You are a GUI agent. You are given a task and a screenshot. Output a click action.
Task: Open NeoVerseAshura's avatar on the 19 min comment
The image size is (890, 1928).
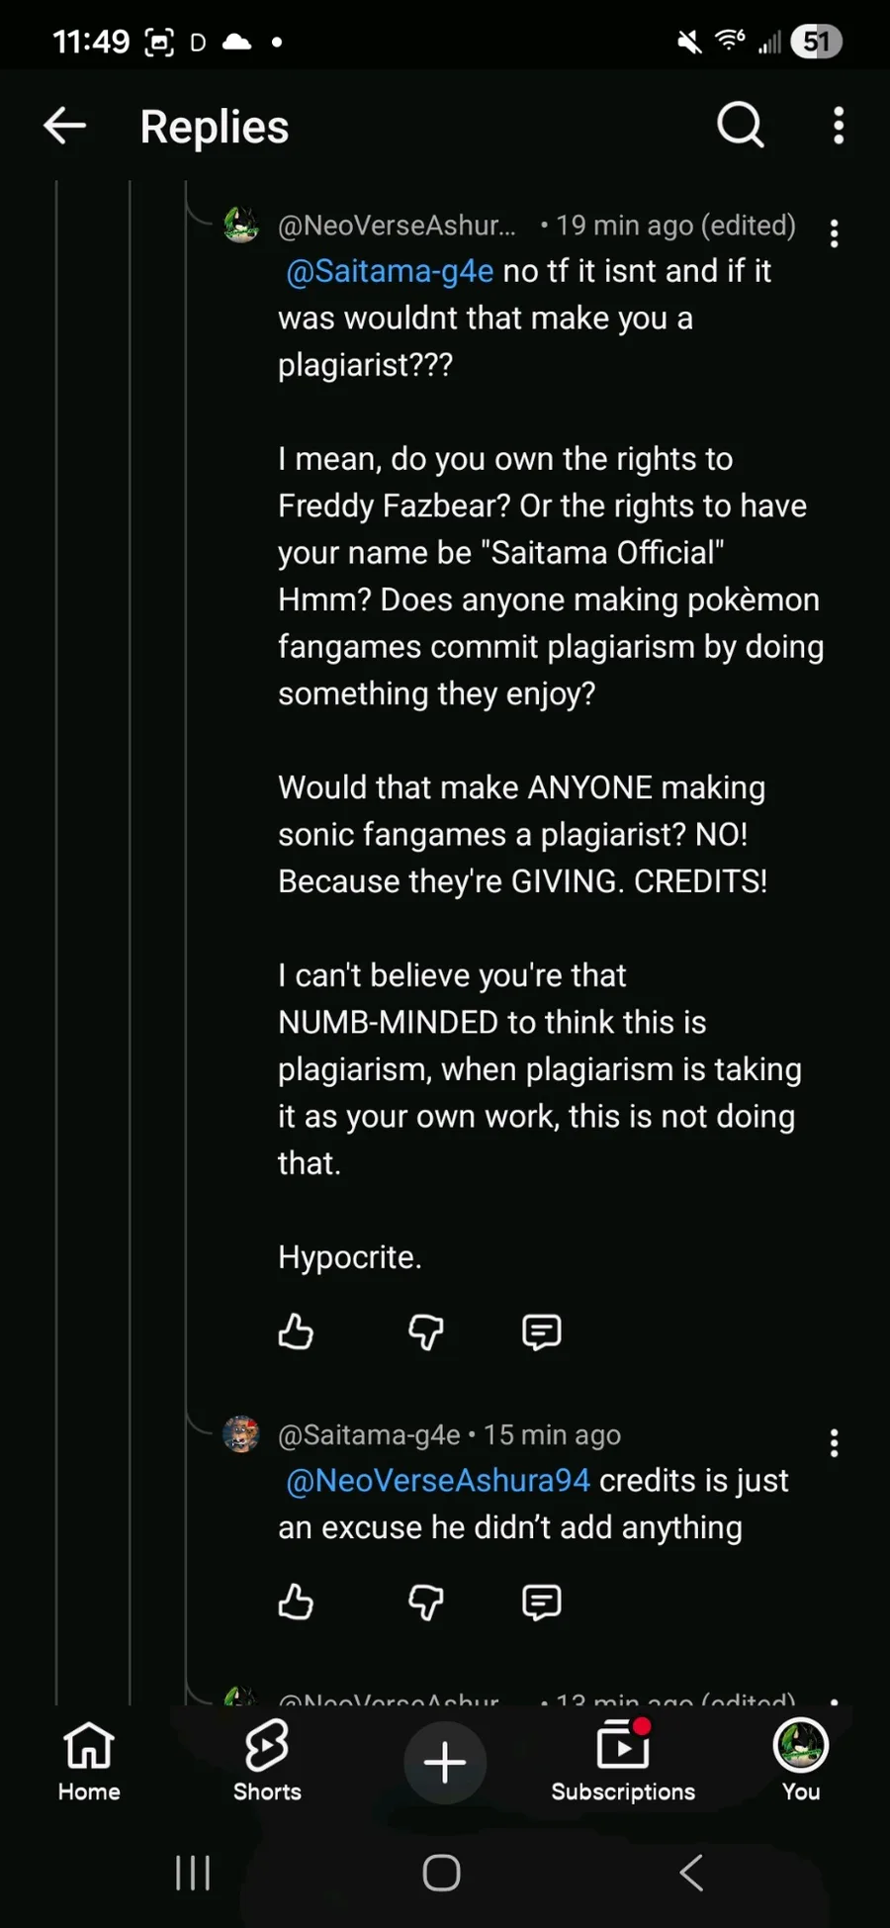tap(241, 226)
